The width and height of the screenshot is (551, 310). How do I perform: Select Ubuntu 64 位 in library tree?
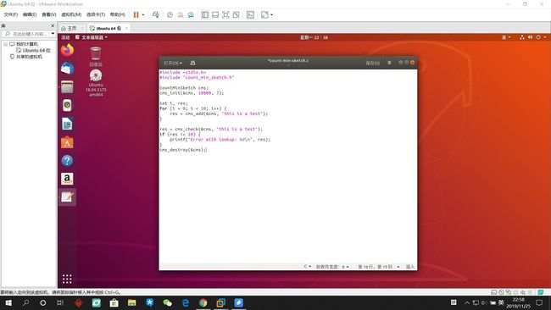(34, 51)
